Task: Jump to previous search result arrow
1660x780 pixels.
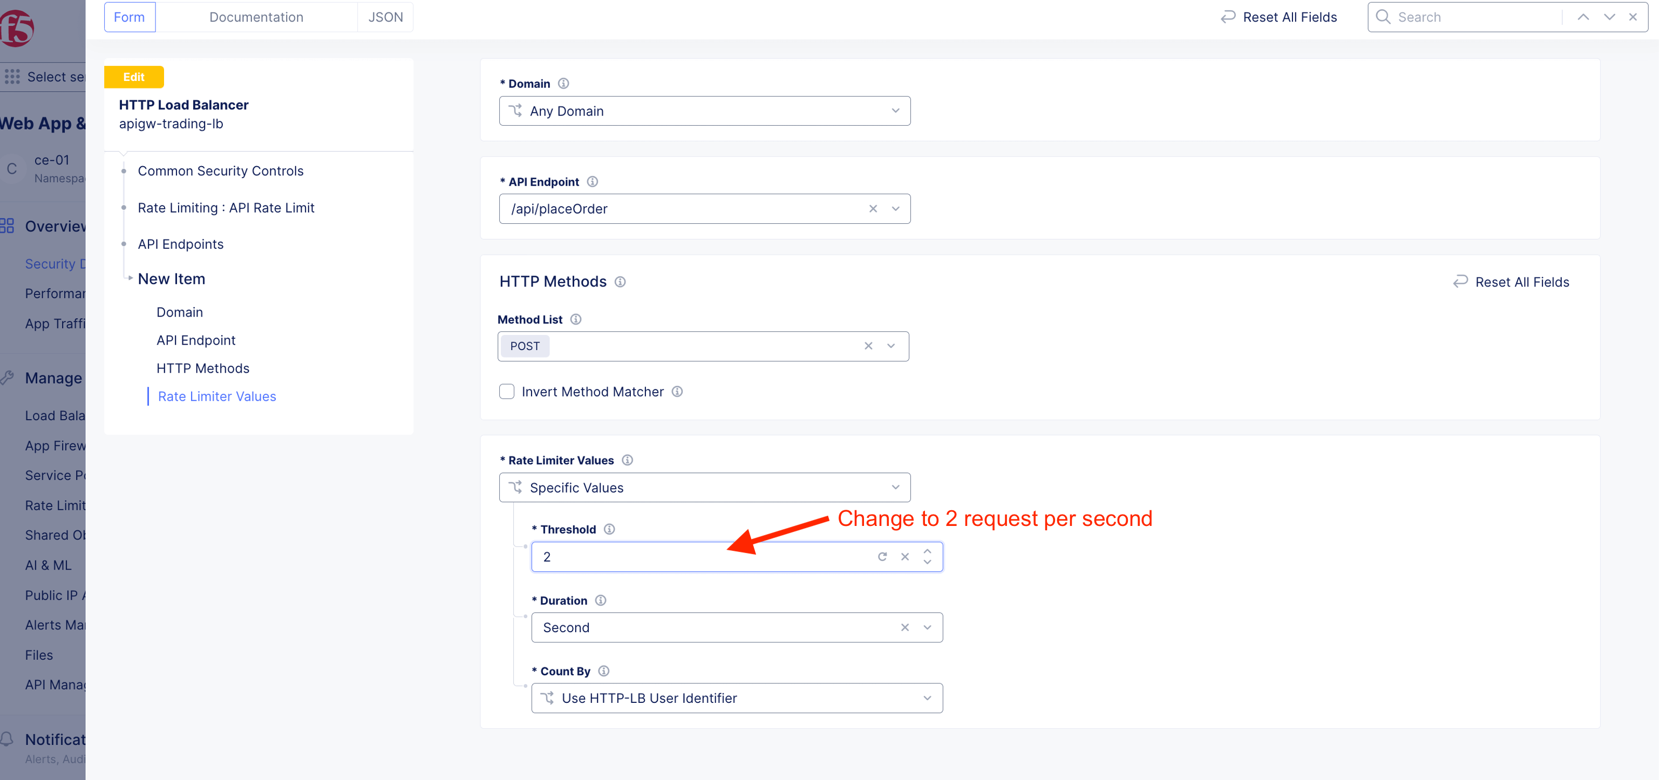Action: click(1583, 17)
